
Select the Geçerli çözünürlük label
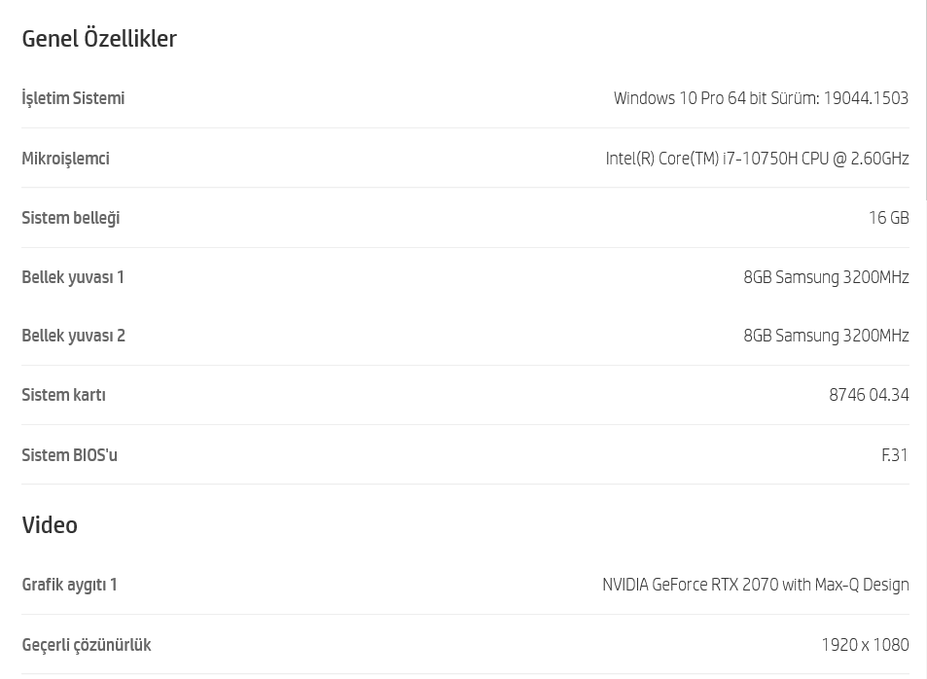pyautogui.click(x=87, y=645)
